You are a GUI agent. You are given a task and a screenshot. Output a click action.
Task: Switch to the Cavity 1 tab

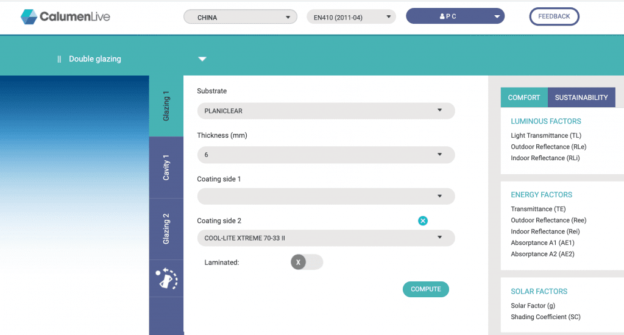coord(166,167)
